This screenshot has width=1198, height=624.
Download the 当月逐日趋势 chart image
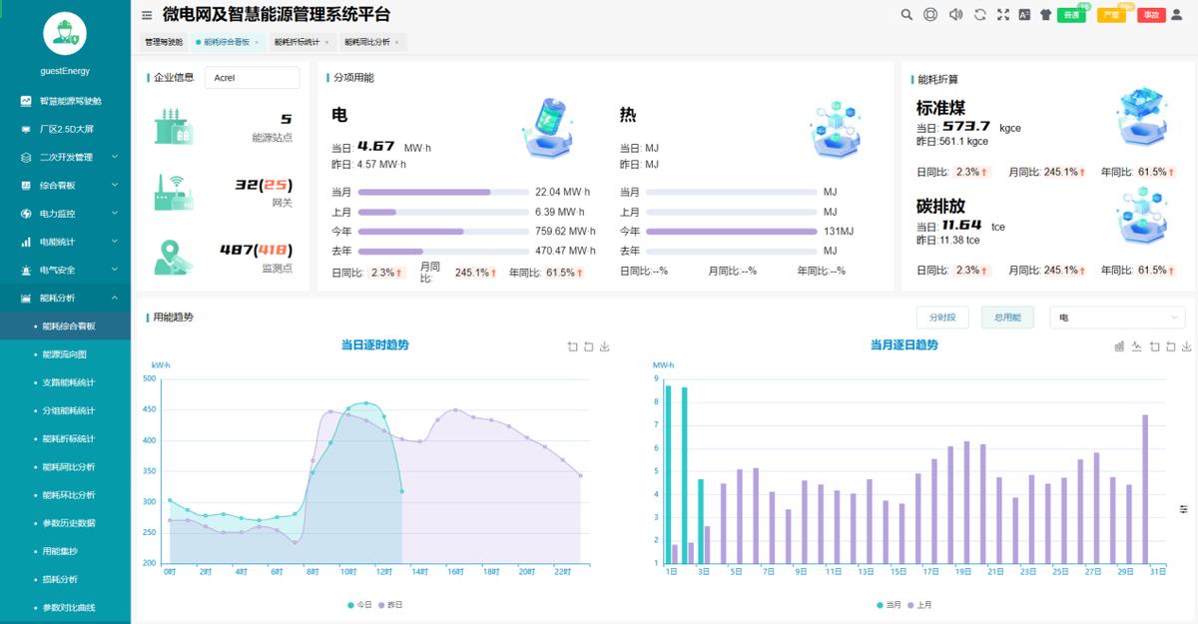coord(1186,346)
